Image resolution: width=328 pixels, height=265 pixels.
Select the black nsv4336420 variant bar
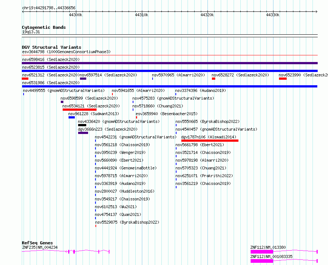tap(82, 125)
